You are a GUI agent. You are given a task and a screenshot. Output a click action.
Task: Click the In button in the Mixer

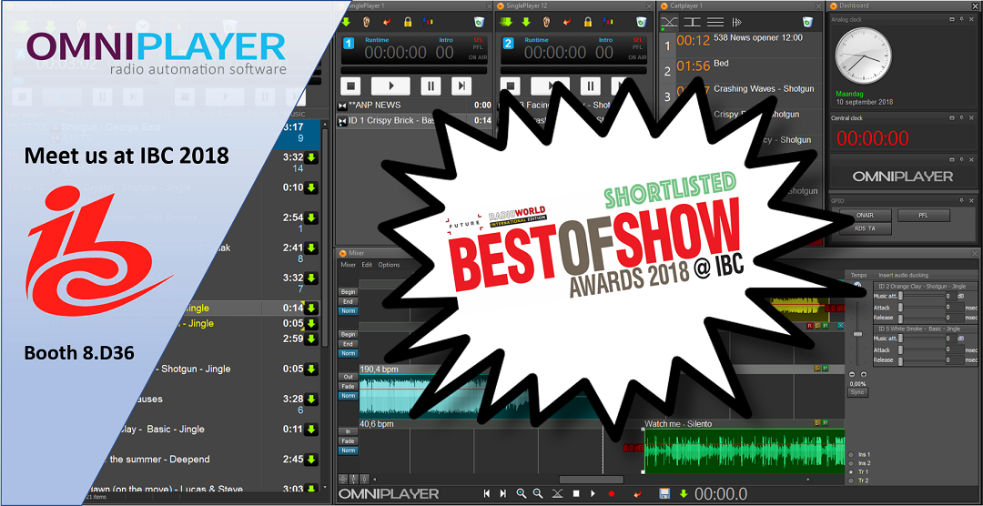pos(347,431)
